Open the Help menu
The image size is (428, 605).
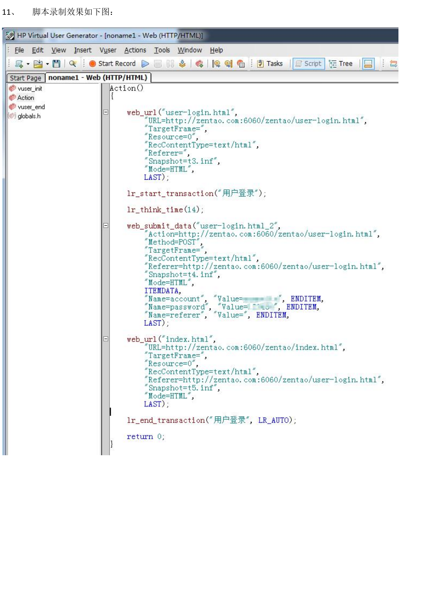point(216,50)
